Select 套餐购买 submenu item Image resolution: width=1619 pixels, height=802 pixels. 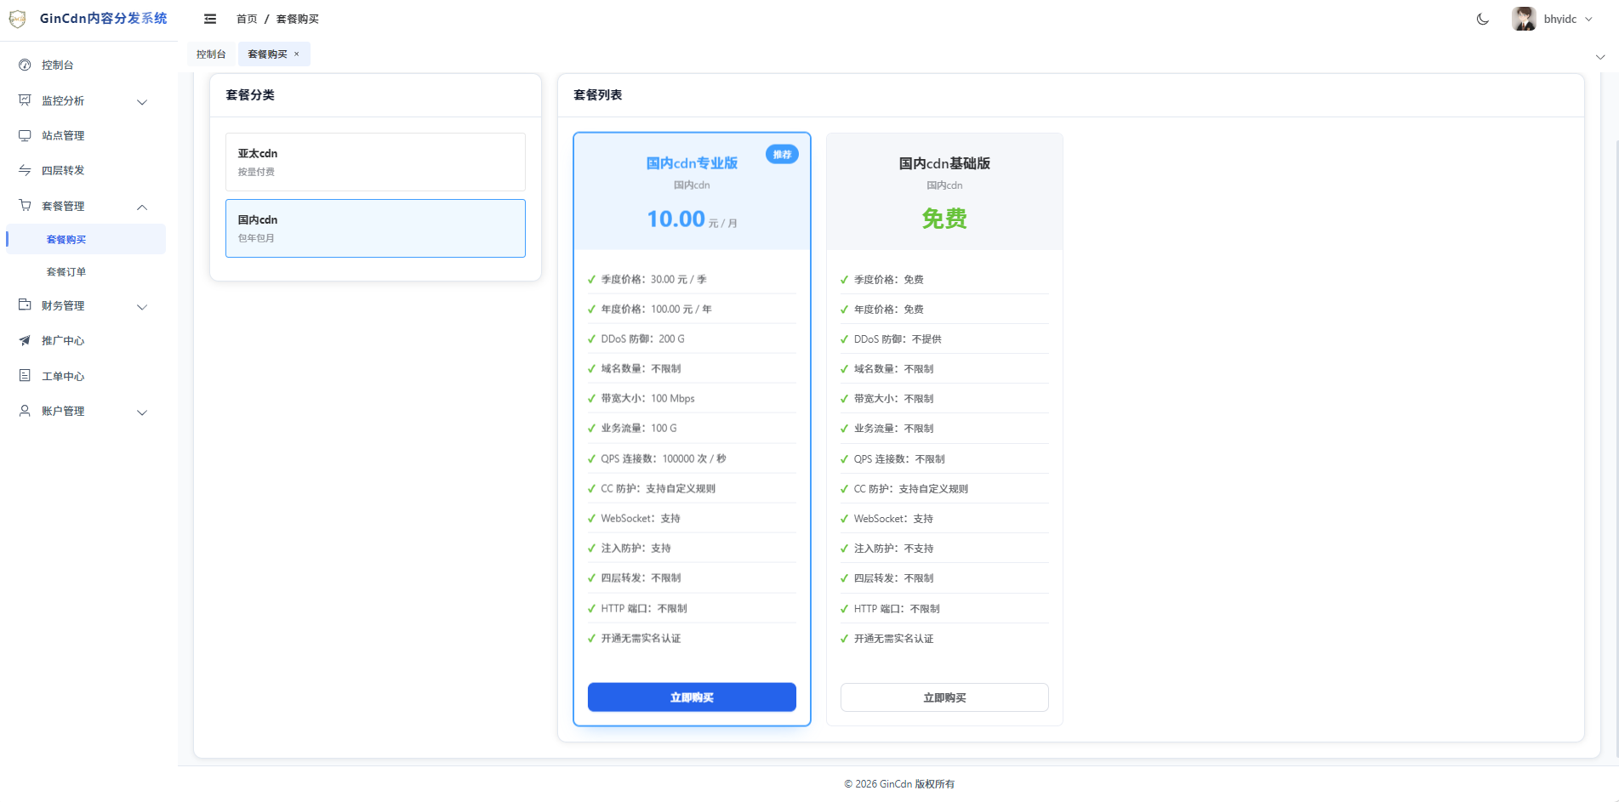85,239
